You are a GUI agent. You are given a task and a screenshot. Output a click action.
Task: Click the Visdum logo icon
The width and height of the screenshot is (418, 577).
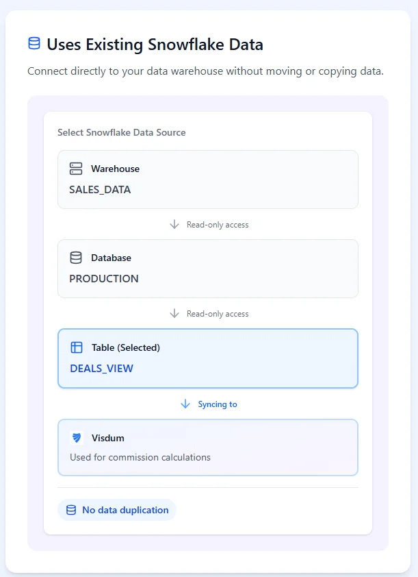point(77,438)
